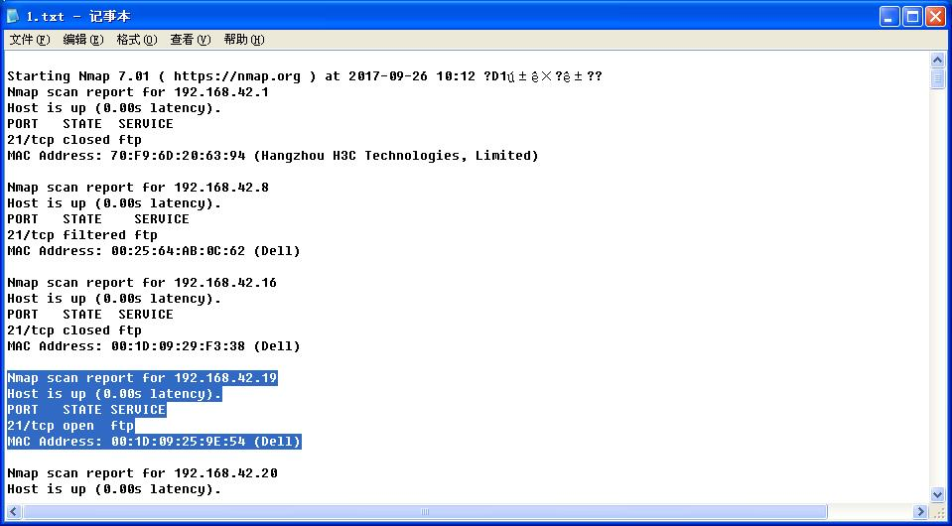The width and height of the screenshot is (952, 526).
Task: Minimize the 1.txt Notepad window
Action: (x=889, y=17)
